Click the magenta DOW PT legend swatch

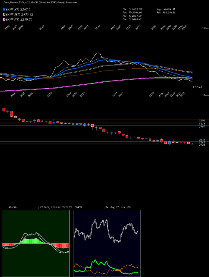[x=4, y=19]
